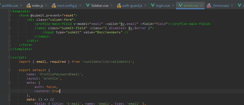The image size is (244, 105).
Task: Click the 'vuelidate/lib/validators' import string
Action: (x=107, y=62)
